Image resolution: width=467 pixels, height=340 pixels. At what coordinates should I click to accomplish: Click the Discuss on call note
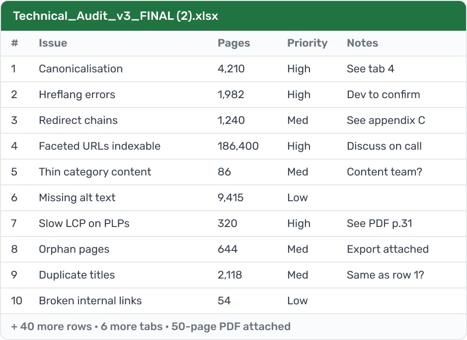tap(384, 146)
